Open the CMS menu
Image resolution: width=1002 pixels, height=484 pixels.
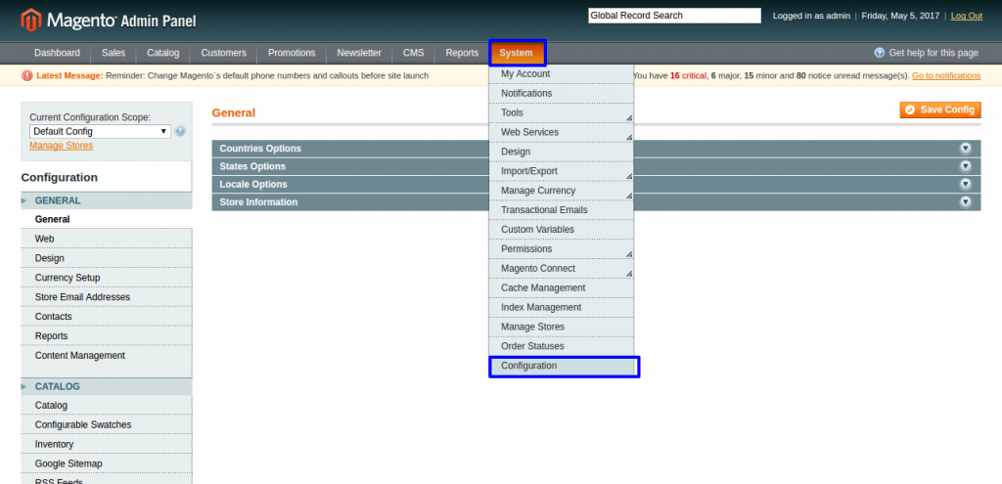tap(414, 53)
